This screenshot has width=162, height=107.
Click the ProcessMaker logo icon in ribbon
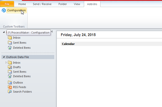4,11
